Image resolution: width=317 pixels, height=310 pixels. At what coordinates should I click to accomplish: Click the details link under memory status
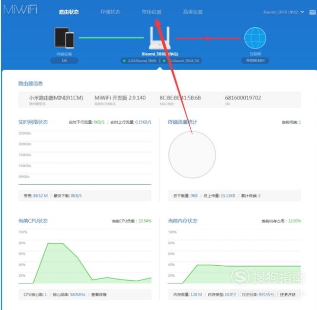pyautogui.click(x=288, y=294)
